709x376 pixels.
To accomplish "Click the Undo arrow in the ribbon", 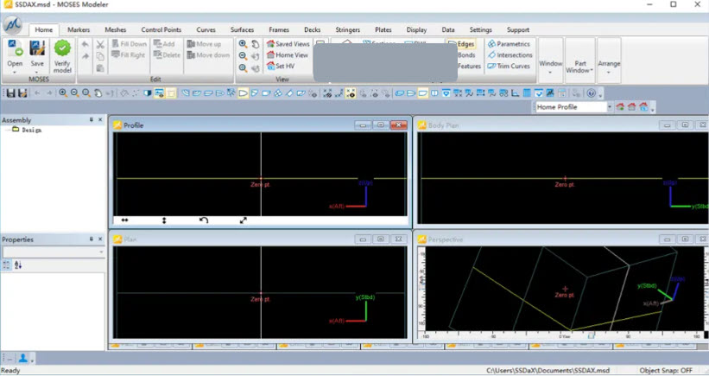I will click(85, 44).
